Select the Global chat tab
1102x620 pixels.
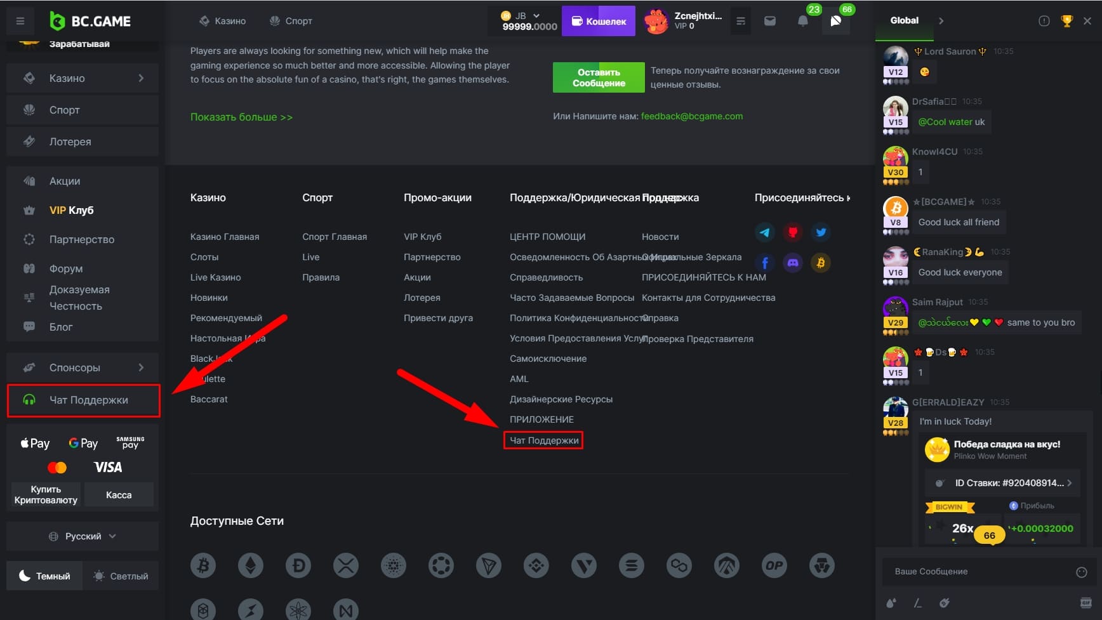coord(905,20)
